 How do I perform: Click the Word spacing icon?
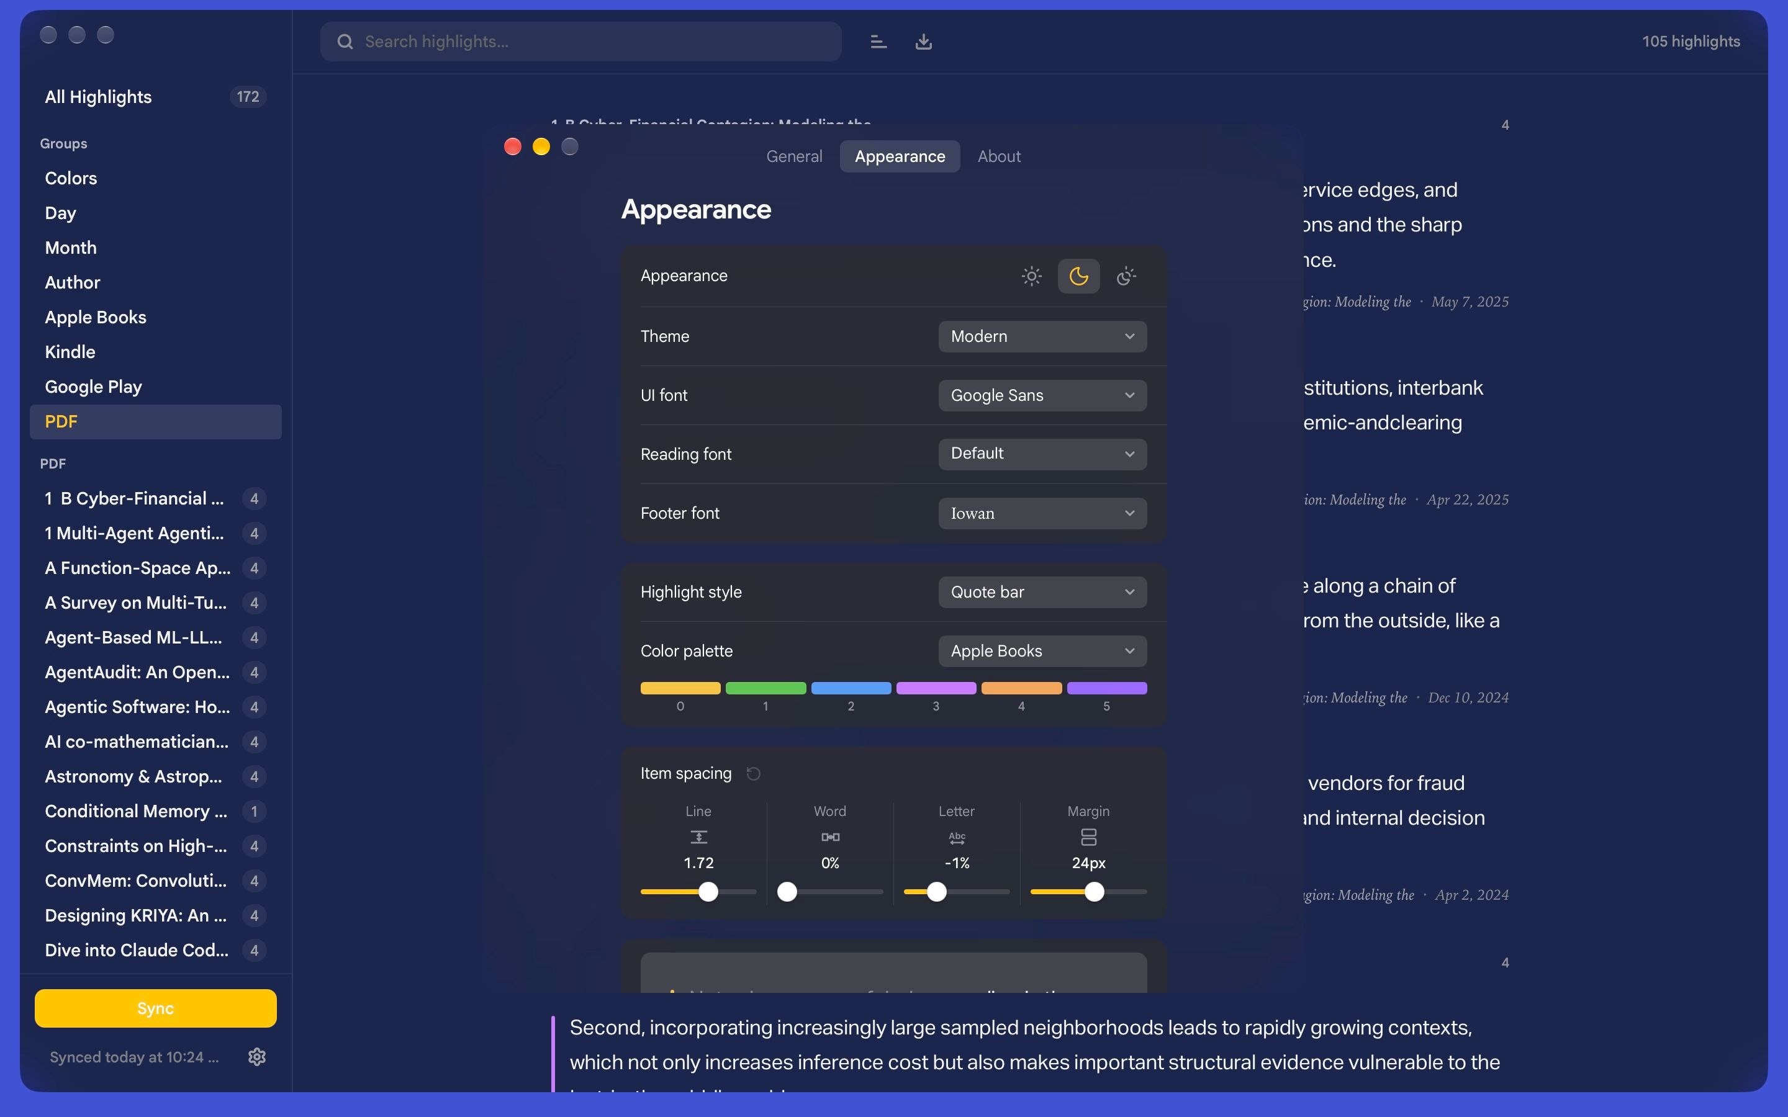click(829, 837)
